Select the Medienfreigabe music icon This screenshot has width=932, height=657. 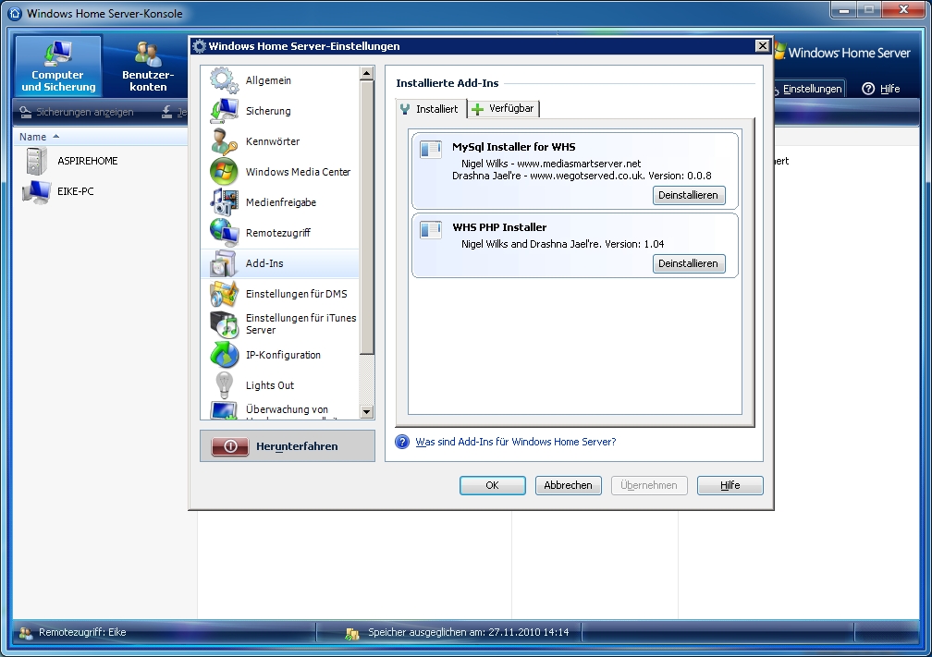coord(224,202)
